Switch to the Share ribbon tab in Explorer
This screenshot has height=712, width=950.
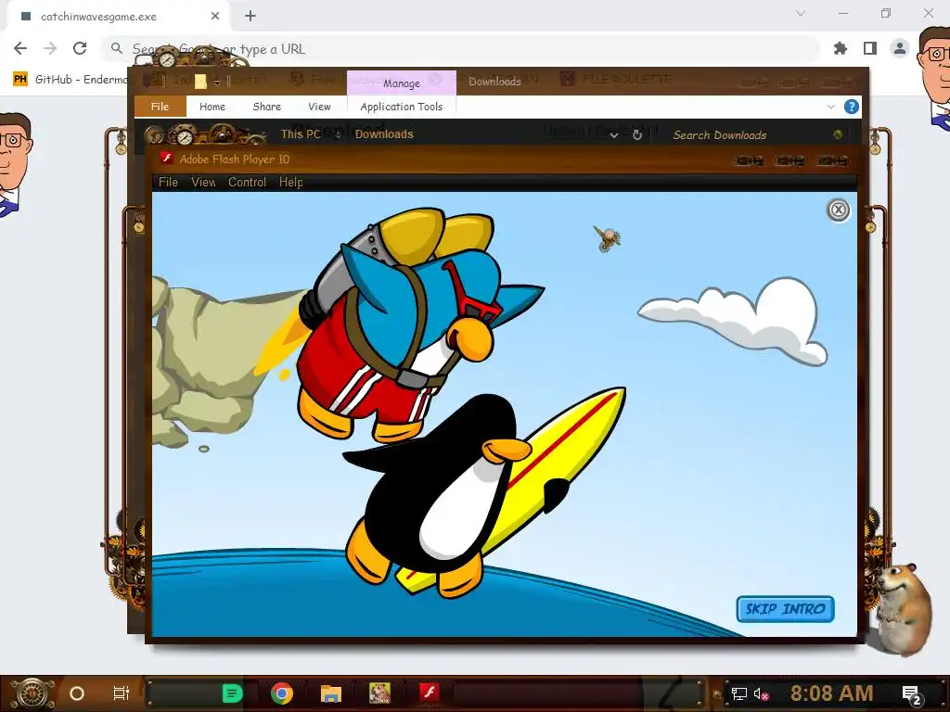[x=266, y=107]
